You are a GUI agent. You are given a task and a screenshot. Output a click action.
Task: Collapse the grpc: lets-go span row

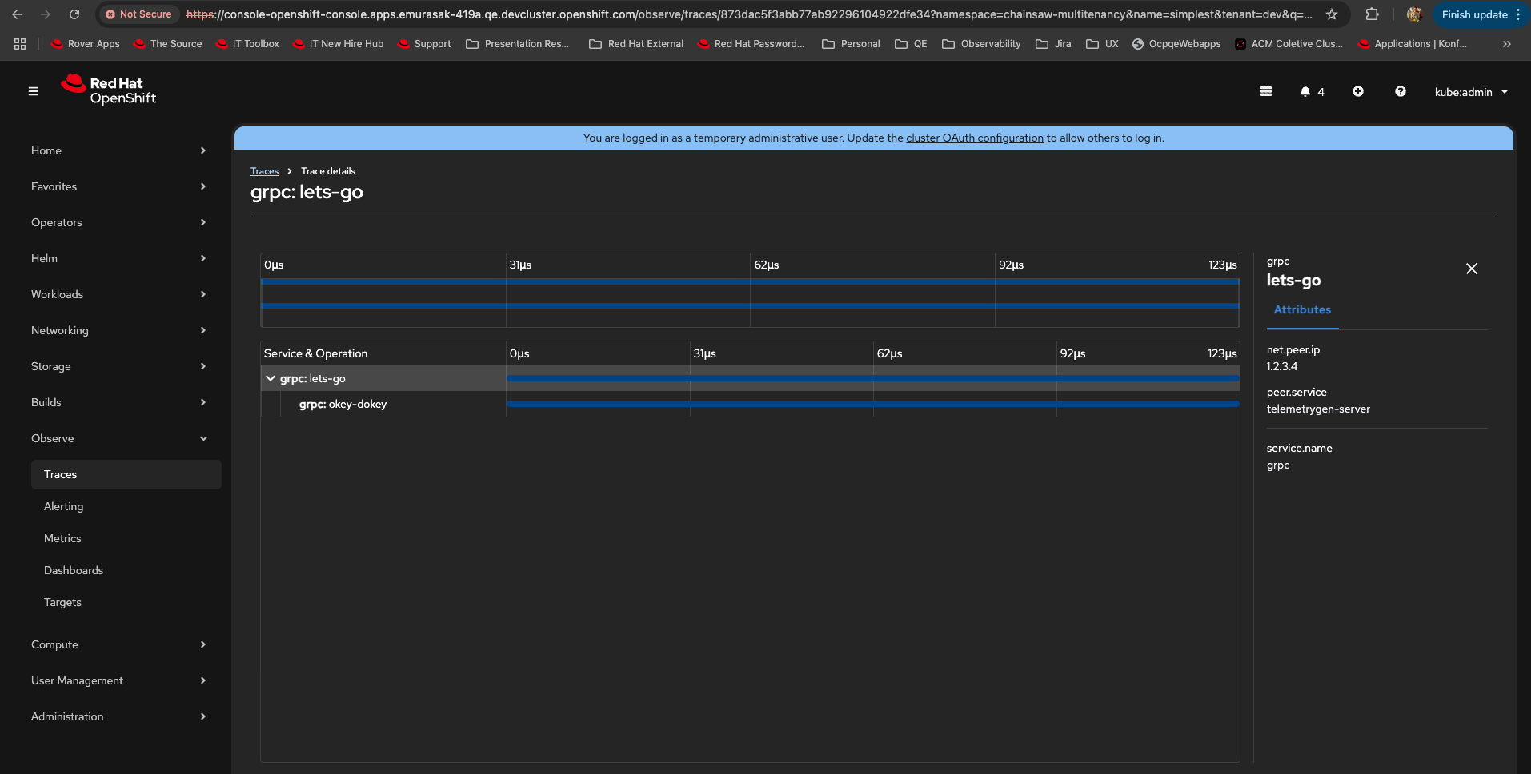click(x=271, y=379)
